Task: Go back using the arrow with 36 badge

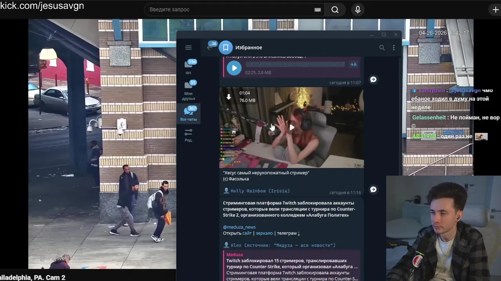Action: tap(211, 46)
